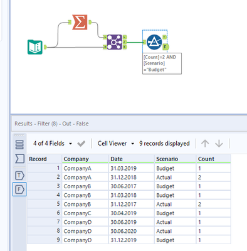Image resolution: width=247 pixels, height=251 pixels.
Task: Select CompanyC cell in record 6
Action: point(85,213)
